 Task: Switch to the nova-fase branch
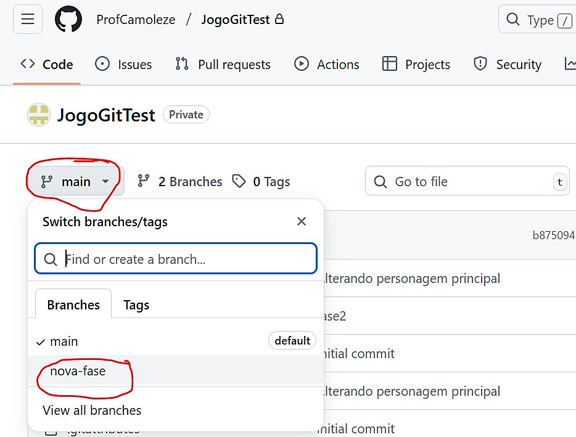(78, 371)
